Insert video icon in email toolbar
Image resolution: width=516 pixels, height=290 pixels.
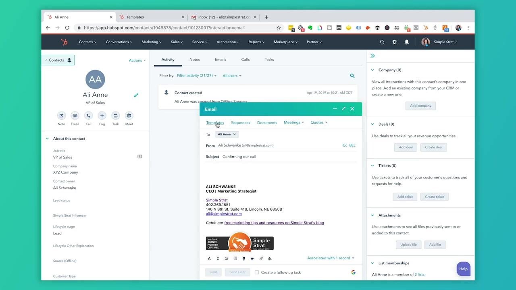pos(252,259)
